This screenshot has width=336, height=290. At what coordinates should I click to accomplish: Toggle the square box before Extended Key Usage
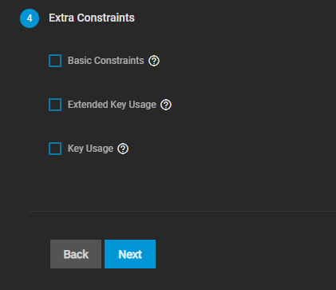click(x=55, y=105)
